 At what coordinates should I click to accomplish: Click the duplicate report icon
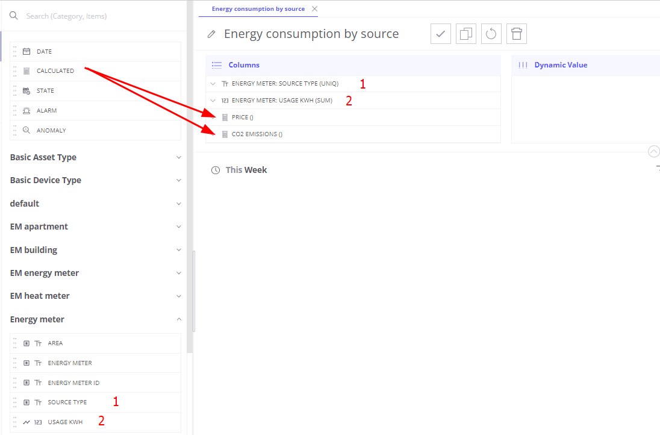tap(465, 34)
